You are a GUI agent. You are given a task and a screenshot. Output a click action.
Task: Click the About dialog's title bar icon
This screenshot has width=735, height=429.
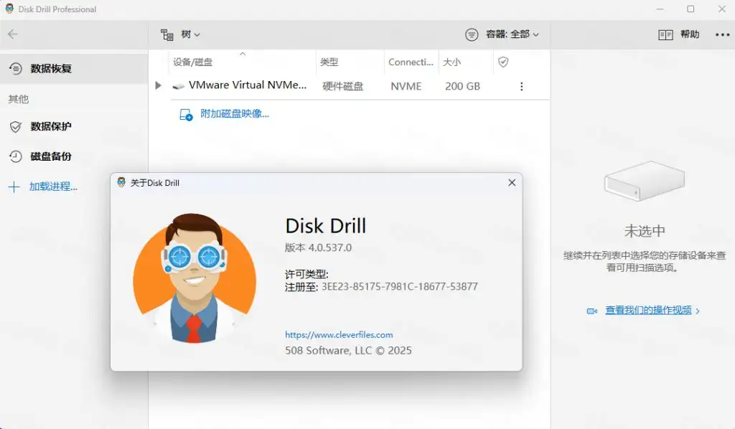coord(121,183)
